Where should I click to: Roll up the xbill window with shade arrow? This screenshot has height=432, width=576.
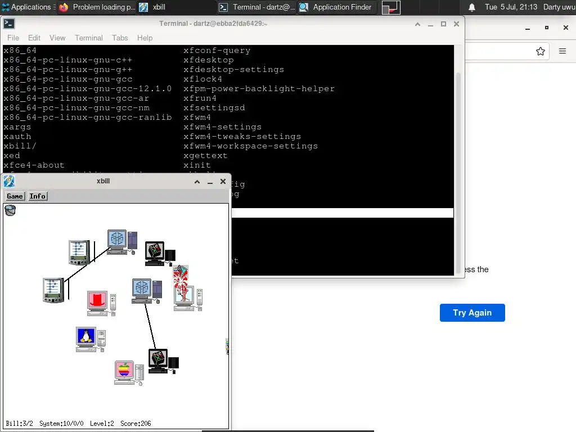pyautogui.click(x=197, y=182)
